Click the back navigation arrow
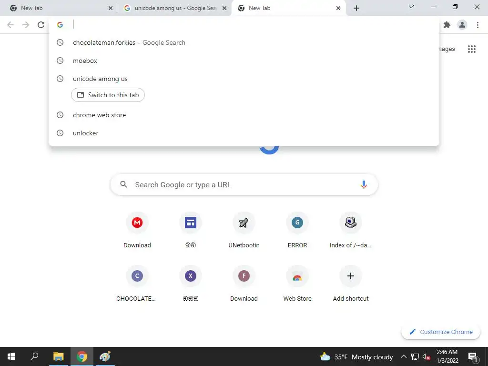Screen dimensions: 488x366 (10, 25)
